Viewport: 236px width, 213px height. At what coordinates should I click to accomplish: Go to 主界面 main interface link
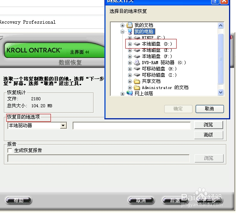80,52
